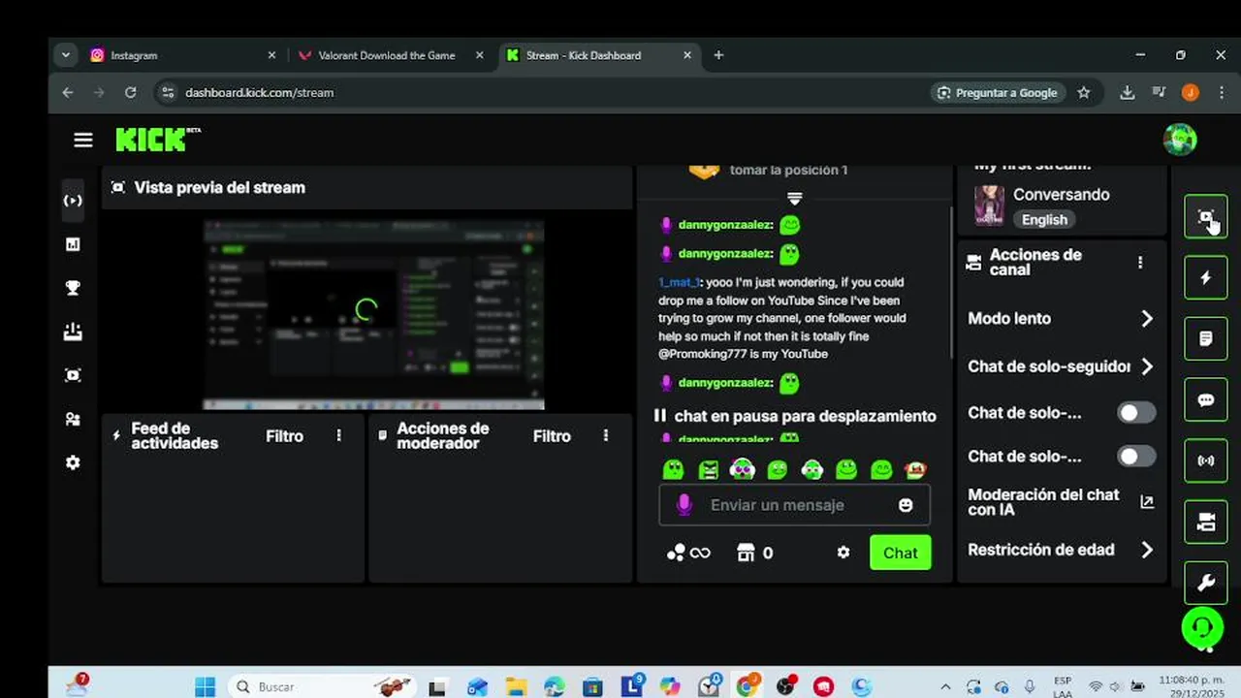This screenshot has width=1241, height=698.
Task: Open the Windows Start menu
Action: coord(205,686)
